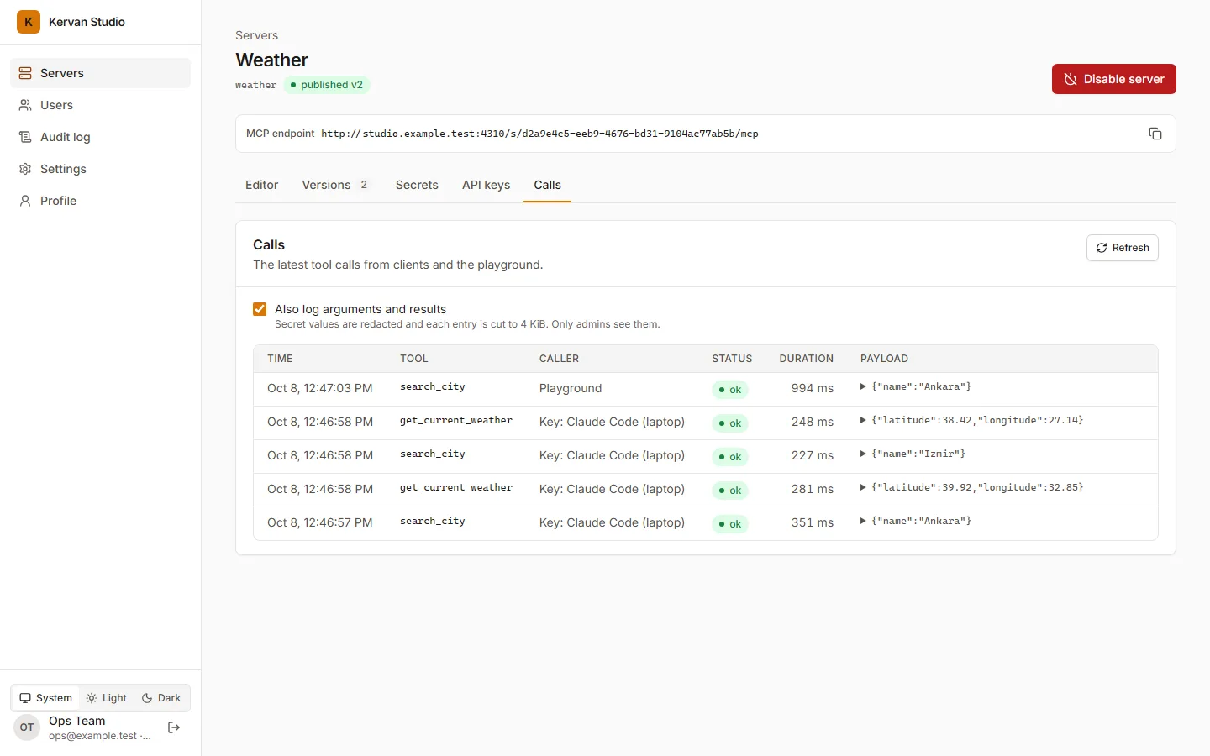
Task: Click the OT user avatar
Action: pyautogui.click(x=27, y=727)
